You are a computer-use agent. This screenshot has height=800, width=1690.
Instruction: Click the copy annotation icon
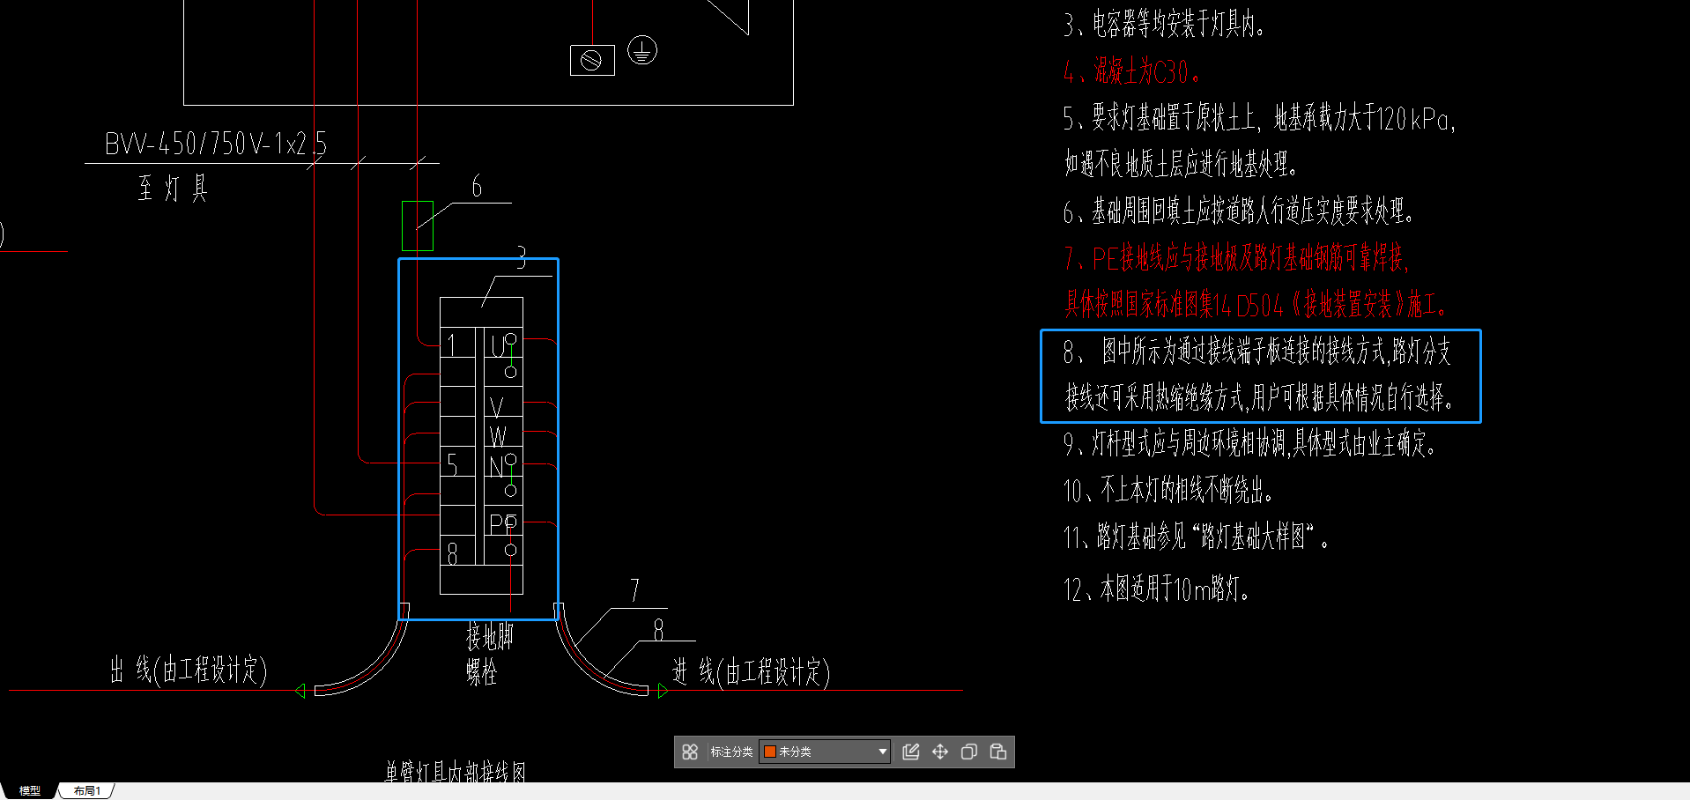click(969, 752)
